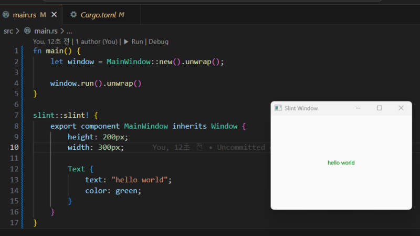The width and height of the screenshot is (420, 236).
Task: Close the Slint Window preview
Action: pos(401,108)
